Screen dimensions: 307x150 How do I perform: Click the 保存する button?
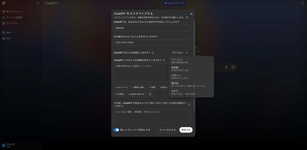pyautogui.click(x=186, y=130)
